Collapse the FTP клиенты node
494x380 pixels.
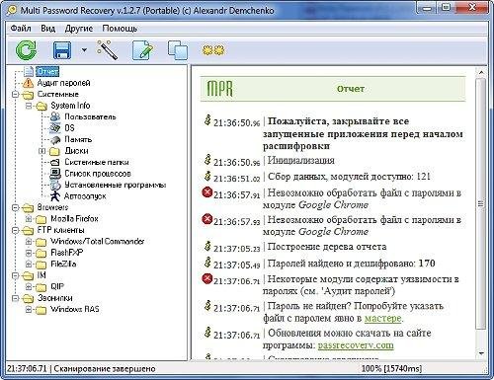(15, 230)
